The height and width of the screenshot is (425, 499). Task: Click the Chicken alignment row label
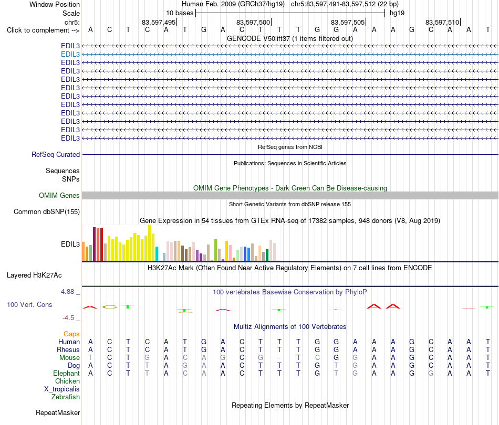click(67, 381)
